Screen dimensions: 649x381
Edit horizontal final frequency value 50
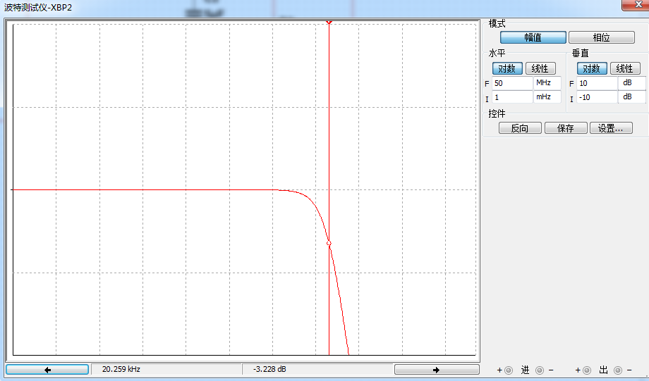coord(512,83)
